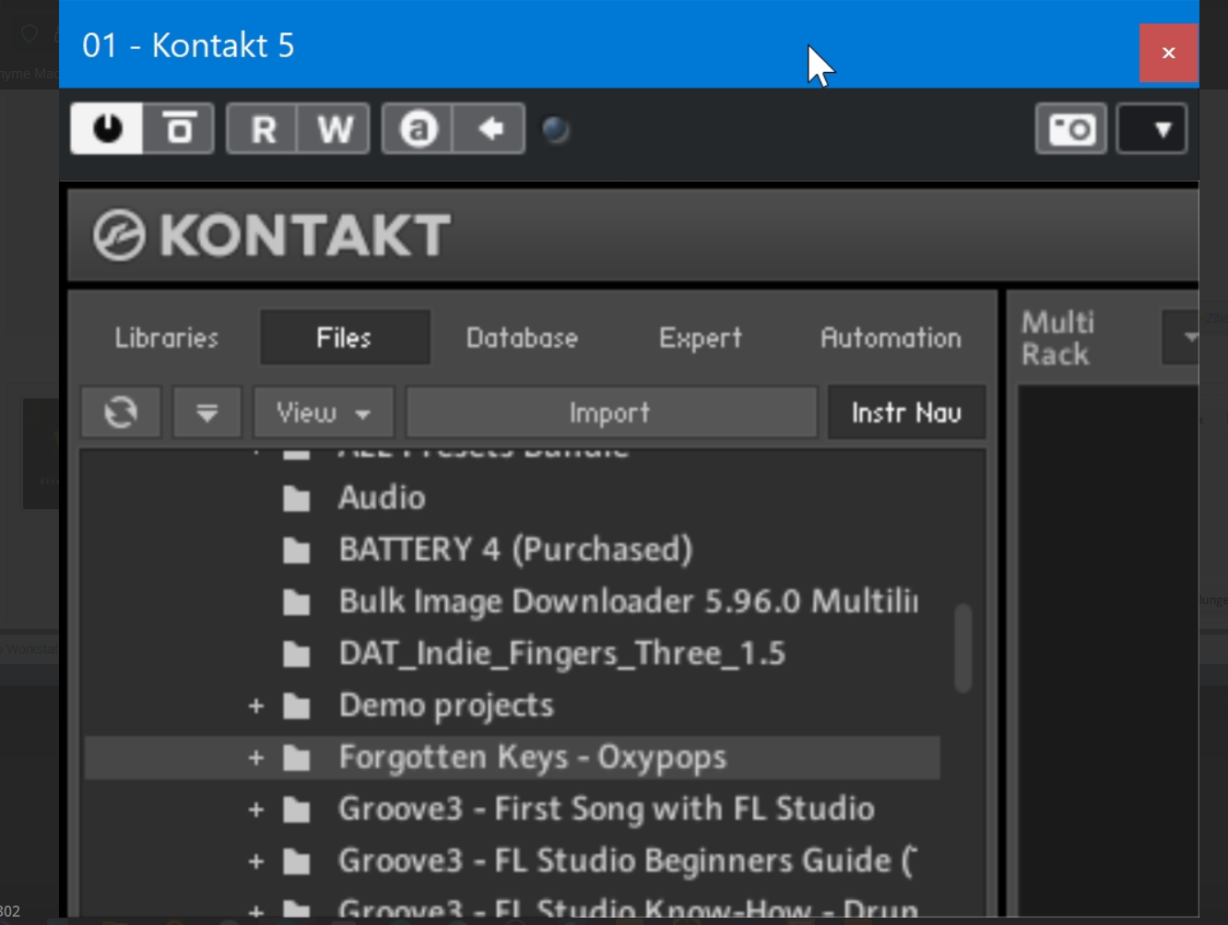This screenshot has height=925, width=1228.
Task: Click the file browser vertical scrollbar
Action: [x=962, y=647]
